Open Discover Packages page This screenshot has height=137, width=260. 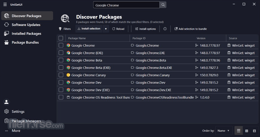tap(27, 16)
